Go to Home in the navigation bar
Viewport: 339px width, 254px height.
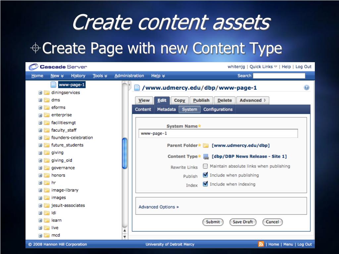(37, 76)
